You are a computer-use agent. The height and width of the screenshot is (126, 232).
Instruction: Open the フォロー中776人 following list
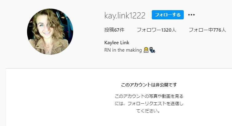207,30
